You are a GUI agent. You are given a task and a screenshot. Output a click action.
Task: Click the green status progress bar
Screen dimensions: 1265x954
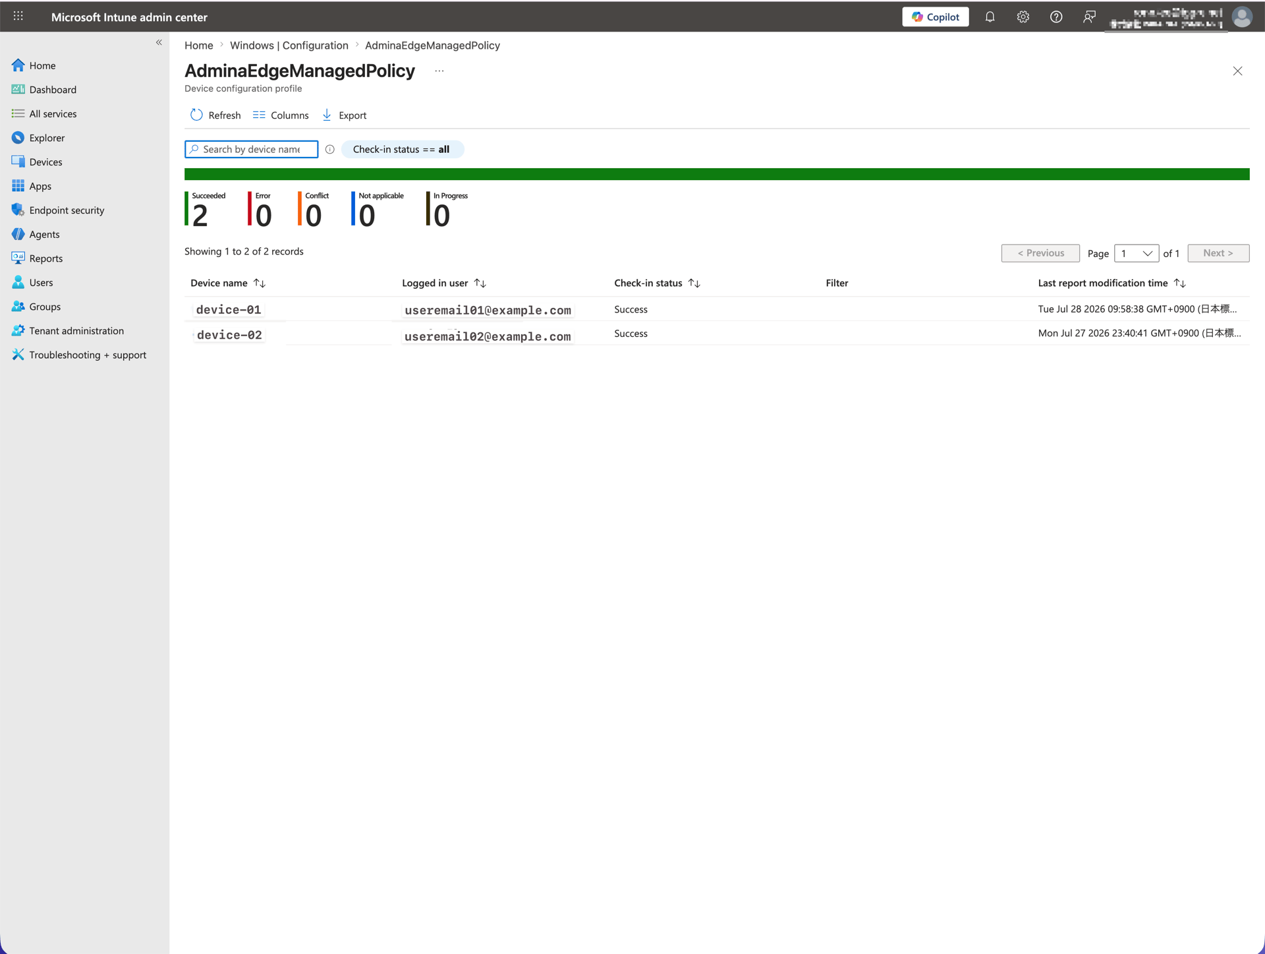click(x=717, y=174)
